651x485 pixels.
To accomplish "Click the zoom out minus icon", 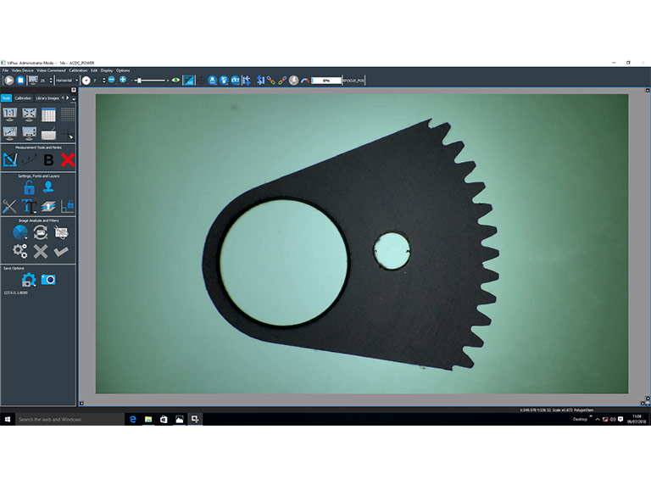I will [x=111, y=80].
